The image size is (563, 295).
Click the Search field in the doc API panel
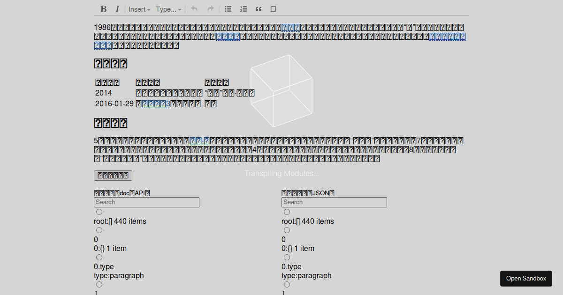pos(146,202)
